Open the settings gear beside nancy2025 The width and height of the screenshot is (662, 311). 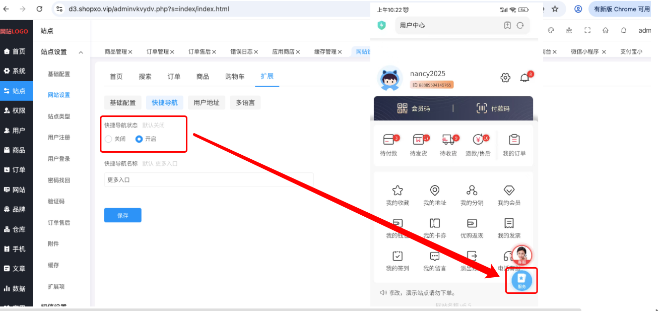505,78
